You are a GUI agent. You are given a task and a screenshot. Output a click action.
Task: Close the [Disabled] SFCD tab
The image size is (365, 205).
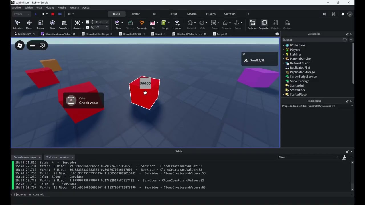pyautogui.click(x=144, y=34)
